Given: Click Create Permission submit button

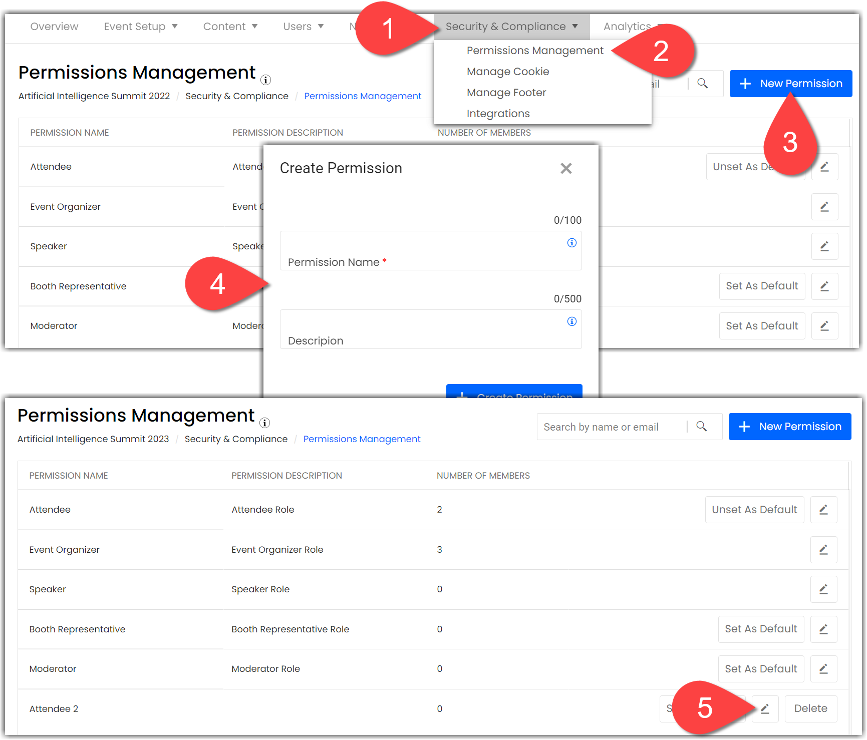Looking at the screenshot, I should (514, 391).
